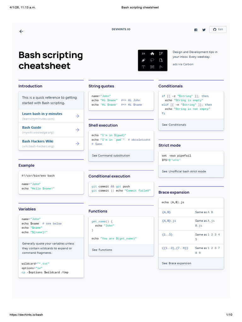The image size is (242, 322).
Task: Open the 'Bash Guide' link
Action: (32, 128)
